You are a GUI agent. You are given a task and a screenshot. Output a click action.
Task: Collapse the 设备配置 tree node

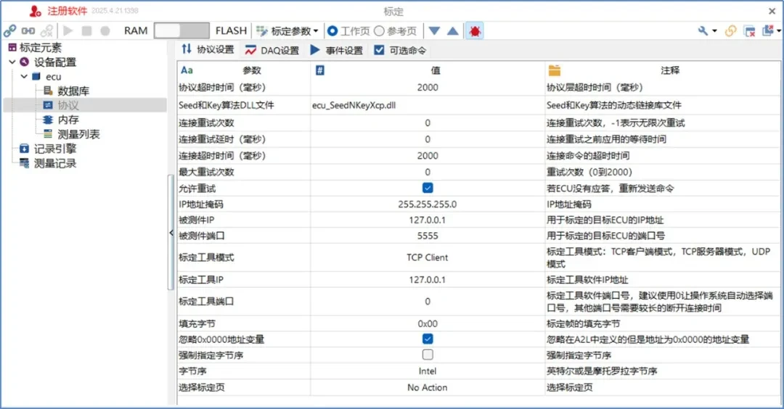12,62
